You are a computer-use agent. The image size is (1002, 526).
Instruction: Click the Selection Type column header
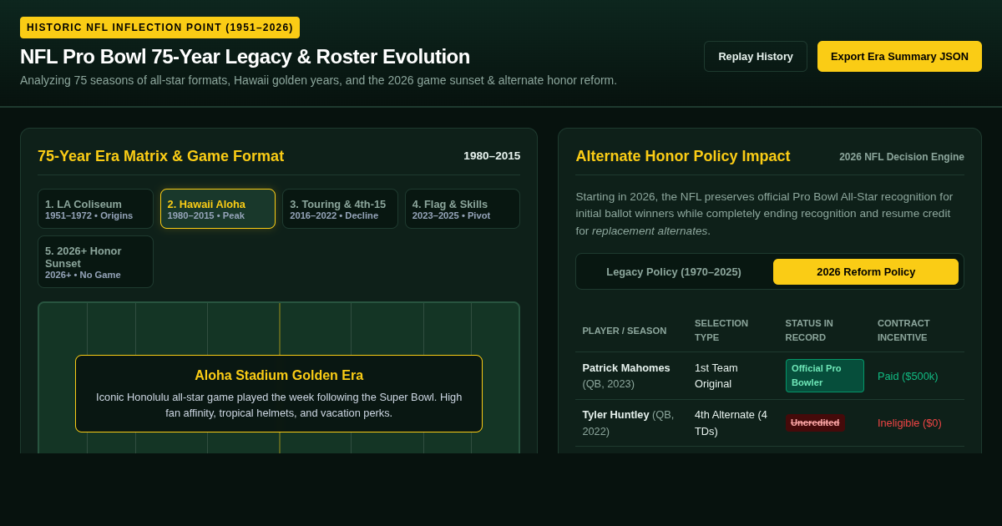721,331
